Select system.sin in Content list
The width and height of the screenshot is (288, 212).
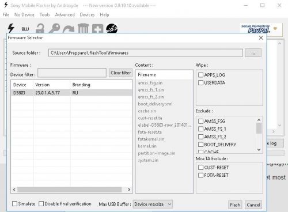pos(148,160)
